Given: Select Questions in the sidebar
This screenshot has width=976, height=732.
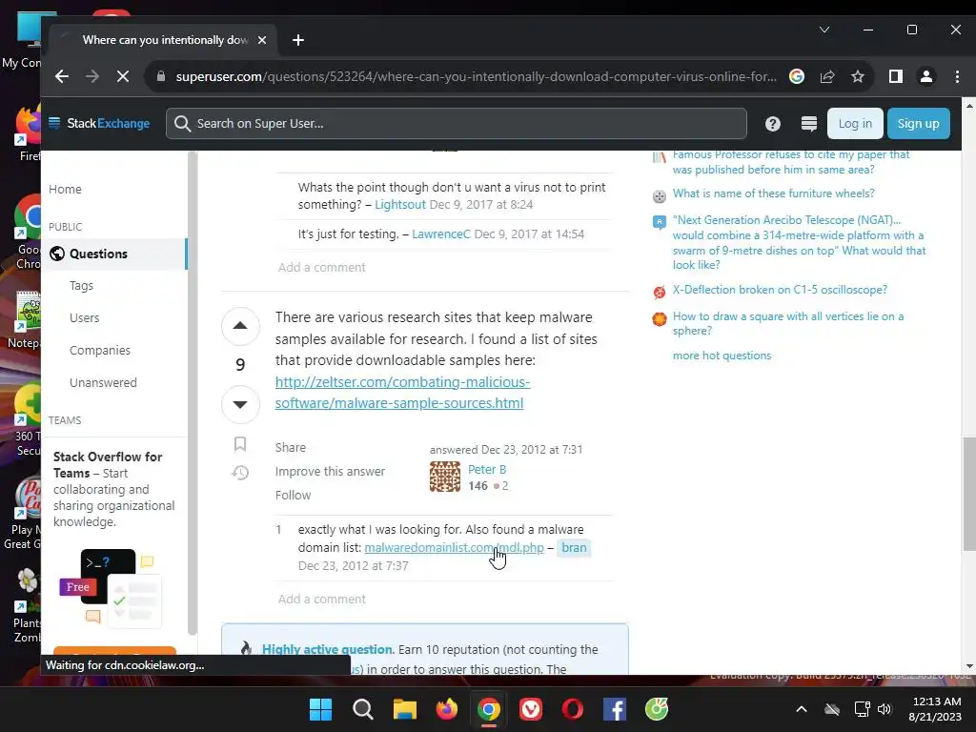Looking at the screenshot, I should (114, 254).
